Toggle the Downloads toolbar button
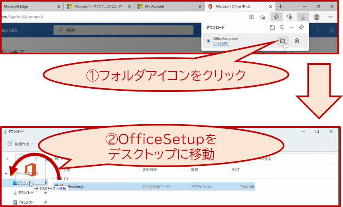The image size is (343, 207). pyautogui.click(x=303, y=17)
